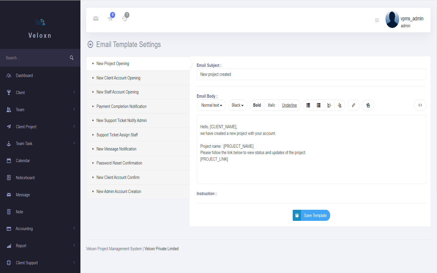Screen dimensions: 437x273
Task: Click the paper plane notification icon with badge 4
Action: 110,19
